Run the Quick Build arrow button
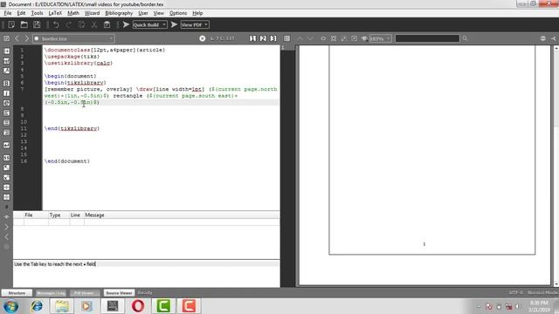559x314 pixels. click(126, 24)
